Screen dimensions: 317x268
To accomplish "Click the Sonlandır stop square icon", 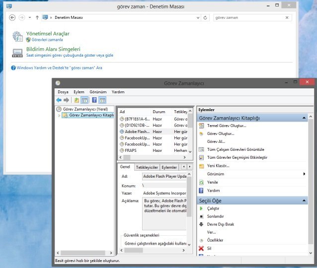I will point(201,216).
